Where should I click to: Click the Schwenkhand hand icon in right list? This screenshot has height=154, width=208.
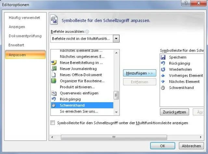163,88
